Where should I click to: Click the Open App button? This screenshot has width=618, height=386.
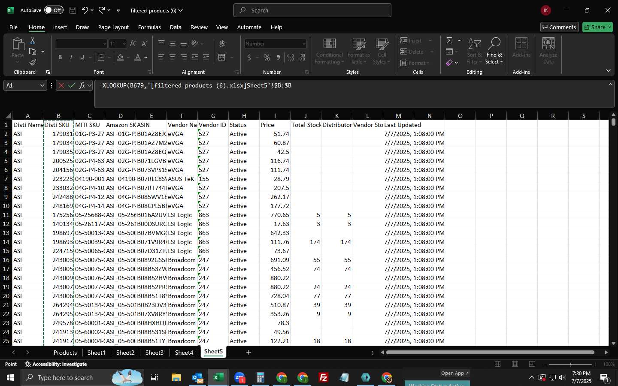(x=455, y=373)
